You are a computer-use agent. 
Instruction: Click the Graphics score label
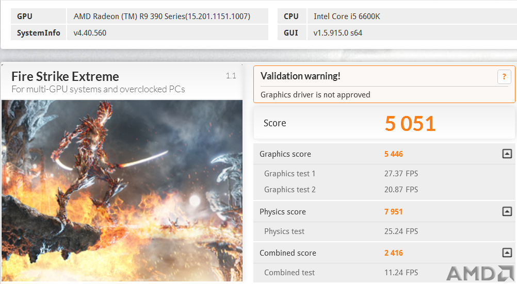coord(285,154)
